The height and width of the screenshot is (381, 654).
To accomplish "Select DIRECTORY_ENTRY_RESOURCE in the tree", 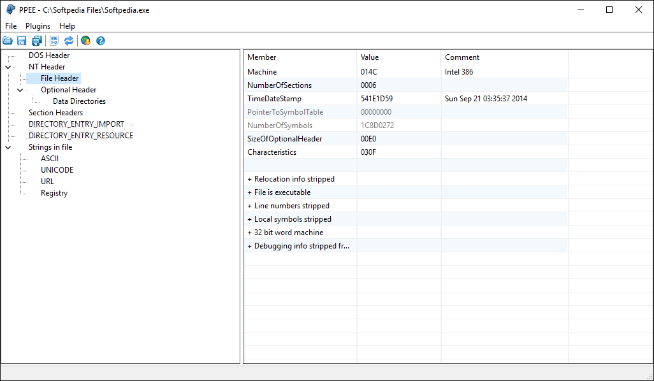I will (81, 136).
